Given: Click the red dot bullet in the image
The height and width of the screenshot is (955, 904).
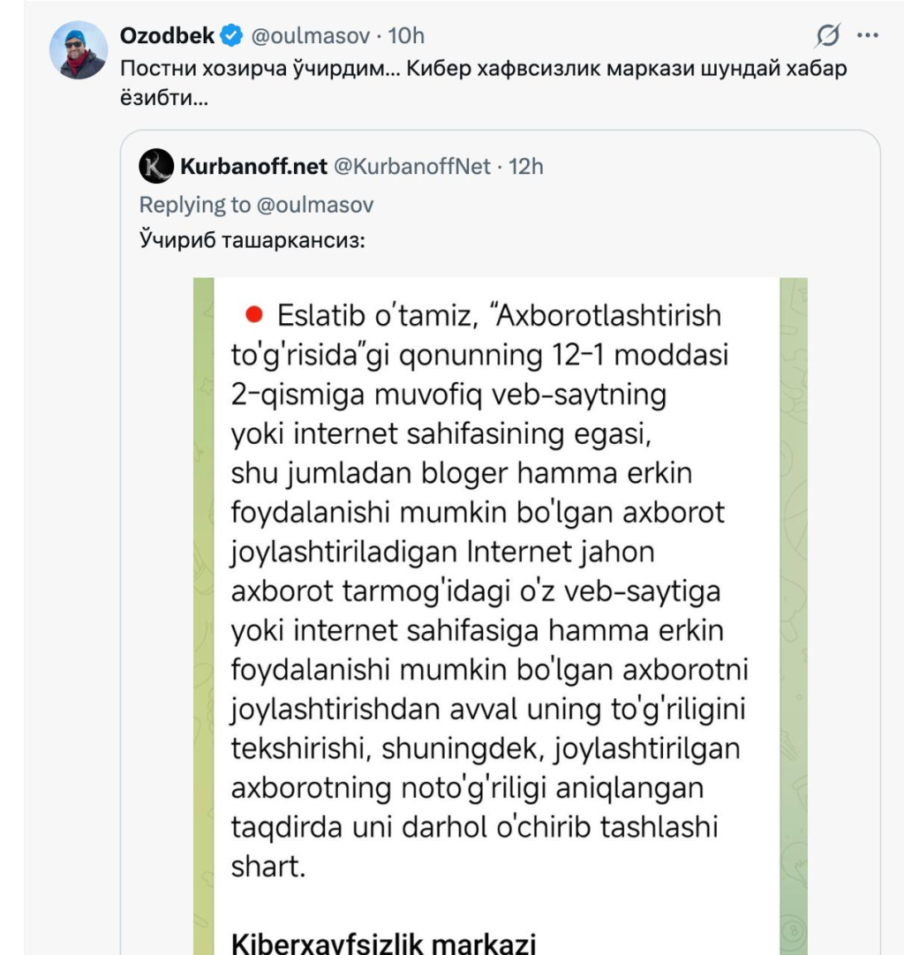Looking at the screenshot, I should 254,313.
